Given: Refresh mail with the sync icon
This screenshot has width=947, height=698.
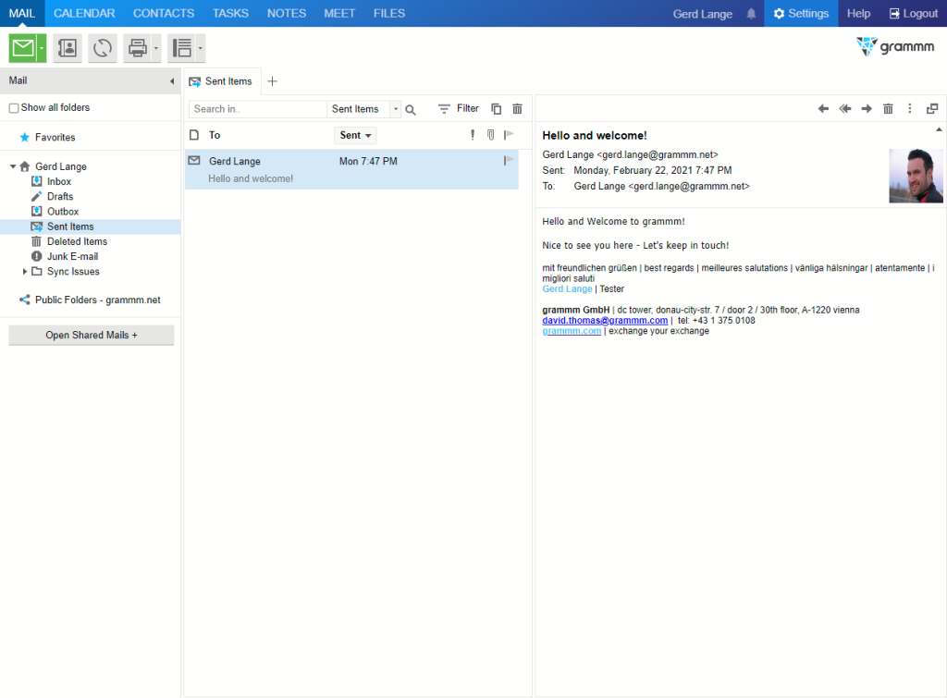Looking at the screenshot, I should 103,48.
